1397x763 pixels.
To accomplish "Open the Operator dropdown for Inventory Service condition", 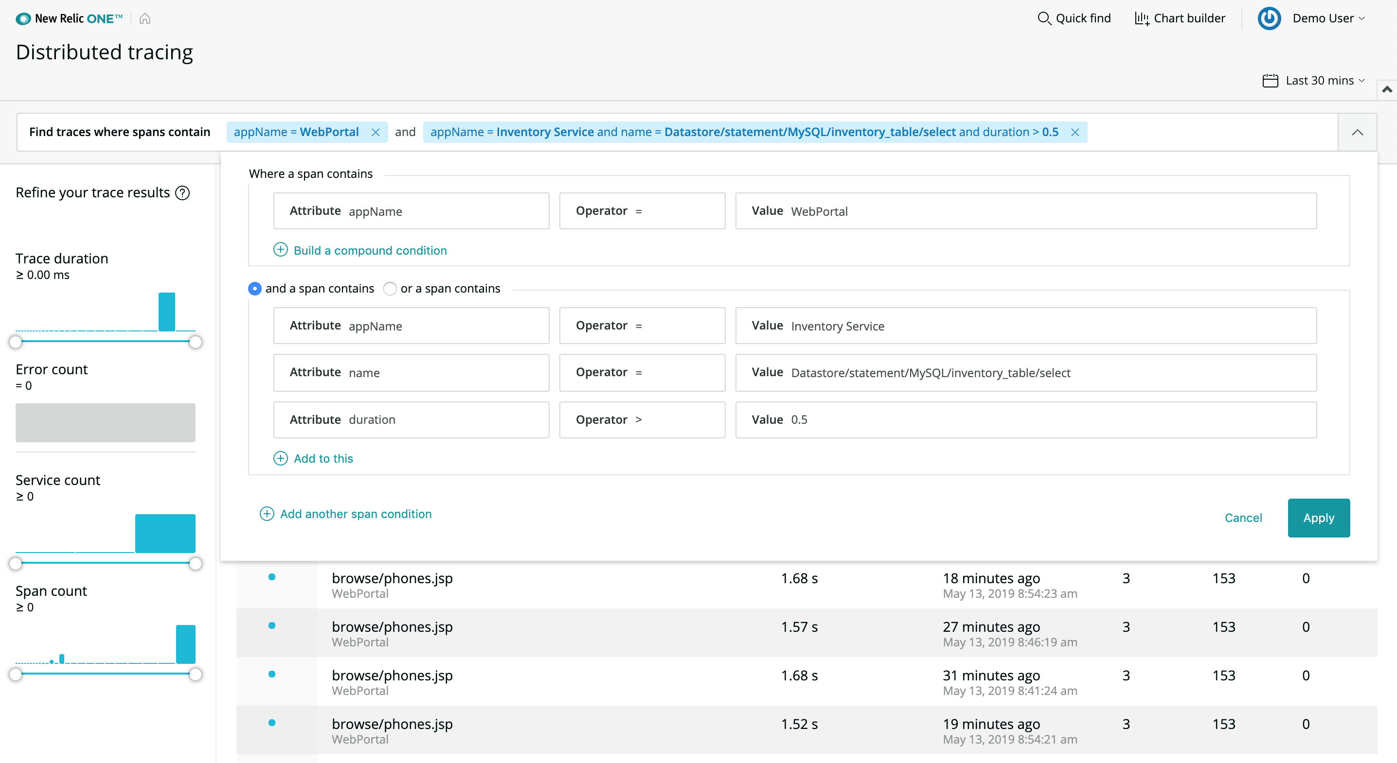I will [642, 326].
